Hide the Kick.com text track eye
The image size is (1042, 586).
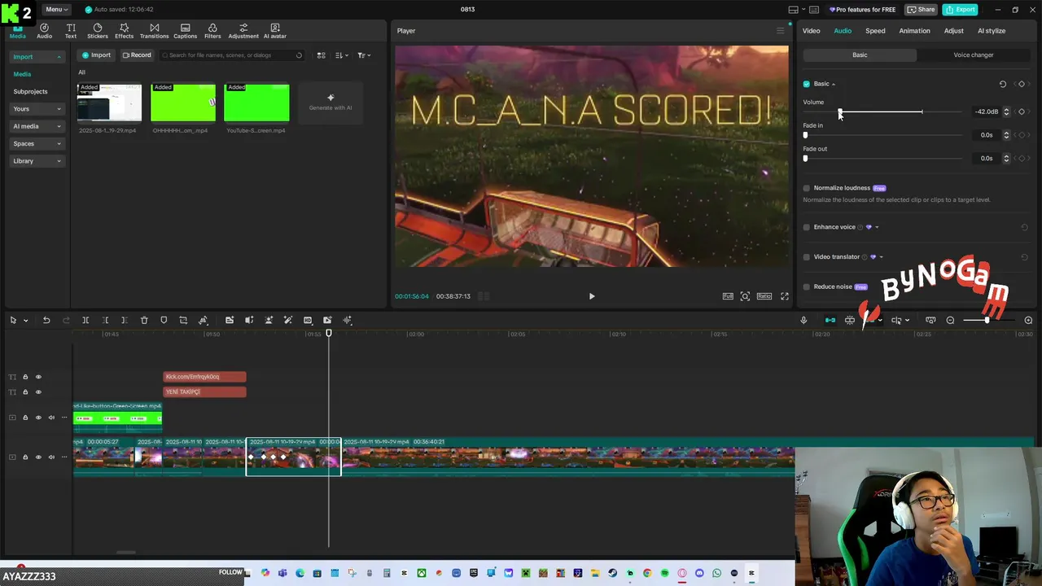tap(38, 377)
